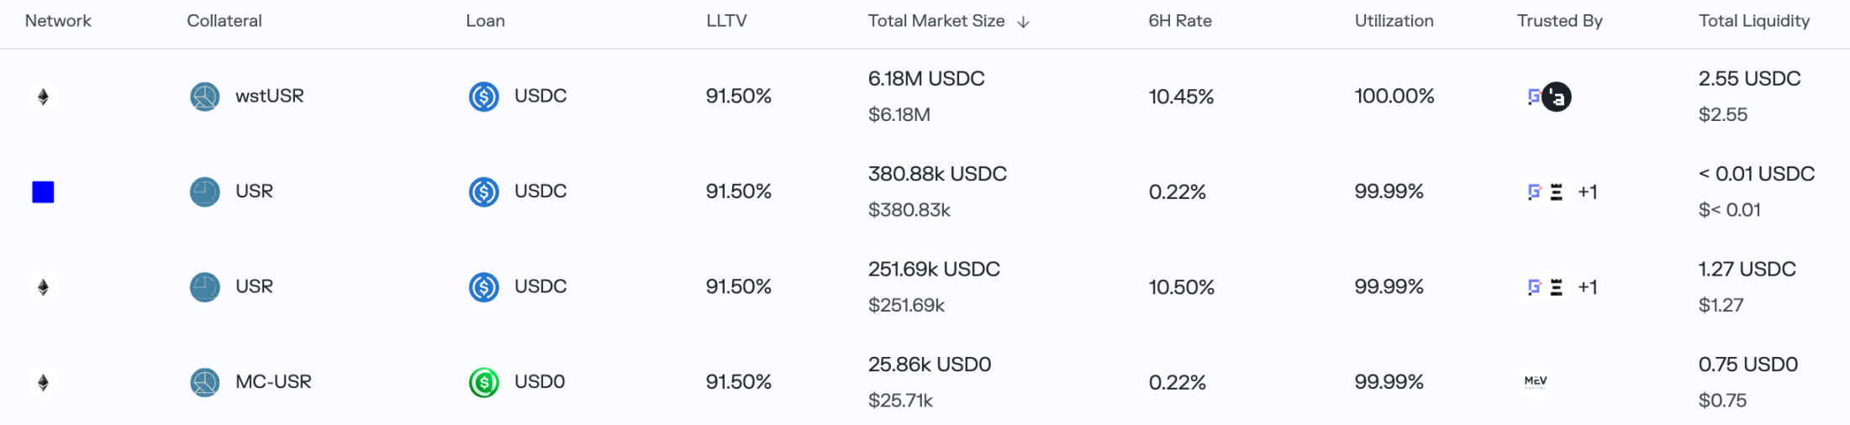Image resolution: width=1850 pixels, height=425 pixels.
Task: Click the 6.18M USDC market size value
Action: pos(926,79)
